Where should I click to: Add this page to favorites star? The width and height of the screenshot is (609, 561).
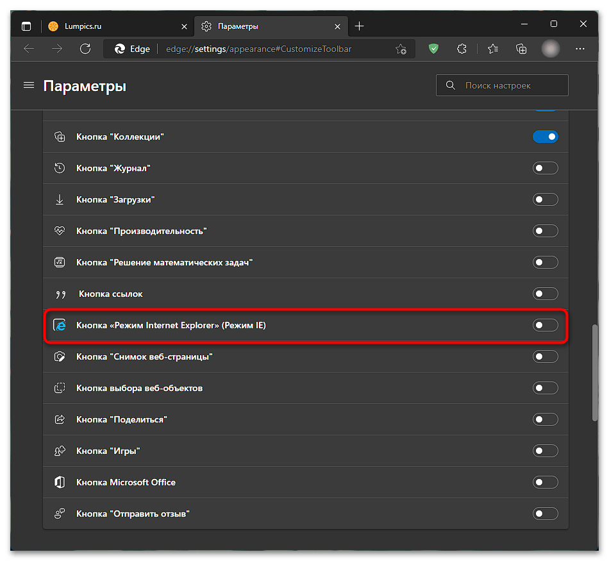pos(401,49)
